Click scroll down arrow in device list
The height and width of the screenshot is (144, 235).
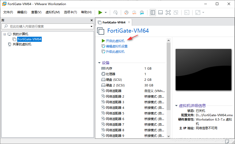168,136
